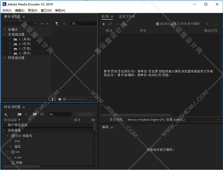Screen dimensions: 223x170
Task: Click the back arrow in media browser
Action: click(x=42, y=24)
